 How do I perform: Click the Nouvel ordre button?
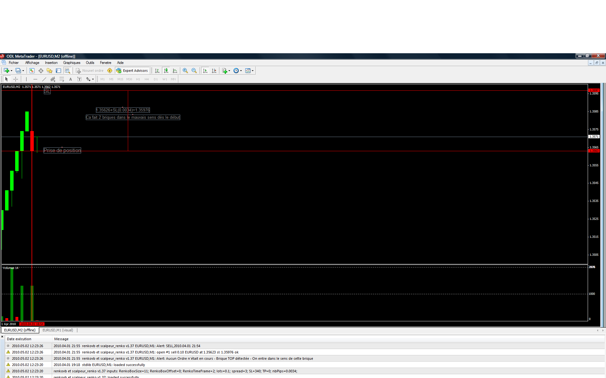tap(90, 71)
